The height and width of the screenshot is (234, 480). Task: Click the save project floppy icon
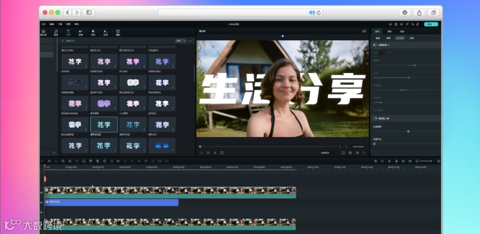click(x=396, y=24)
